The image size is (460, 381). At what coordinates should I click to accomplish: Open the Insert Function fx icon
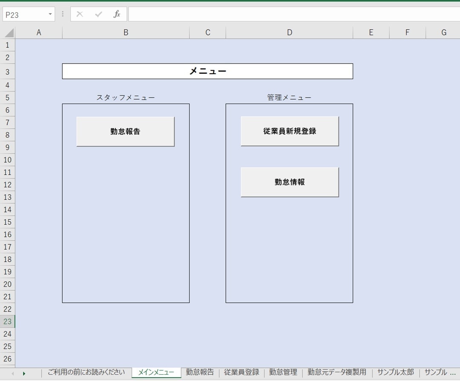[x=117, y=14]
